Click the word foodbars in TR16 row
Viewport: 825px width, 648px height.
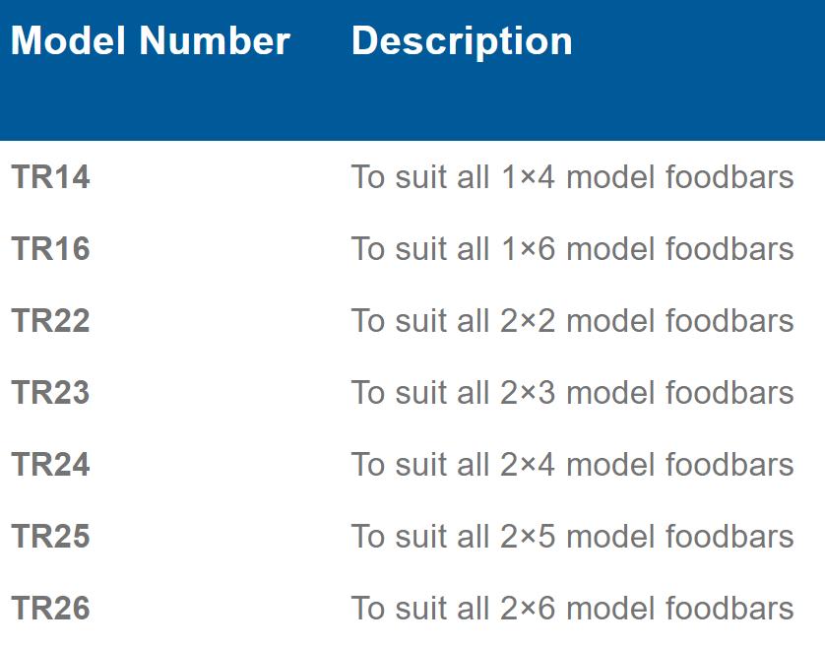[x=730, y=250]
